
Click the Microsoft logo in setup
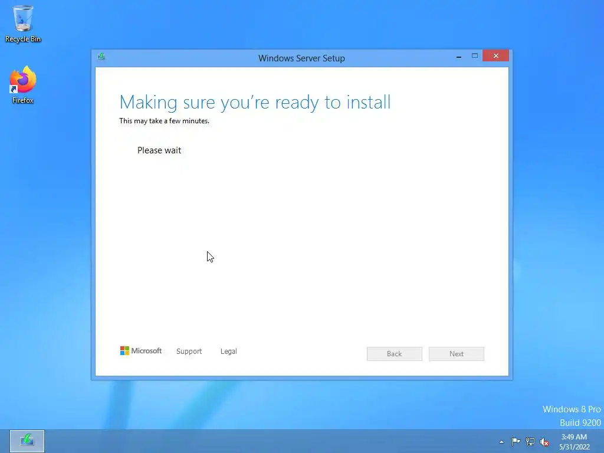point(141,350)
